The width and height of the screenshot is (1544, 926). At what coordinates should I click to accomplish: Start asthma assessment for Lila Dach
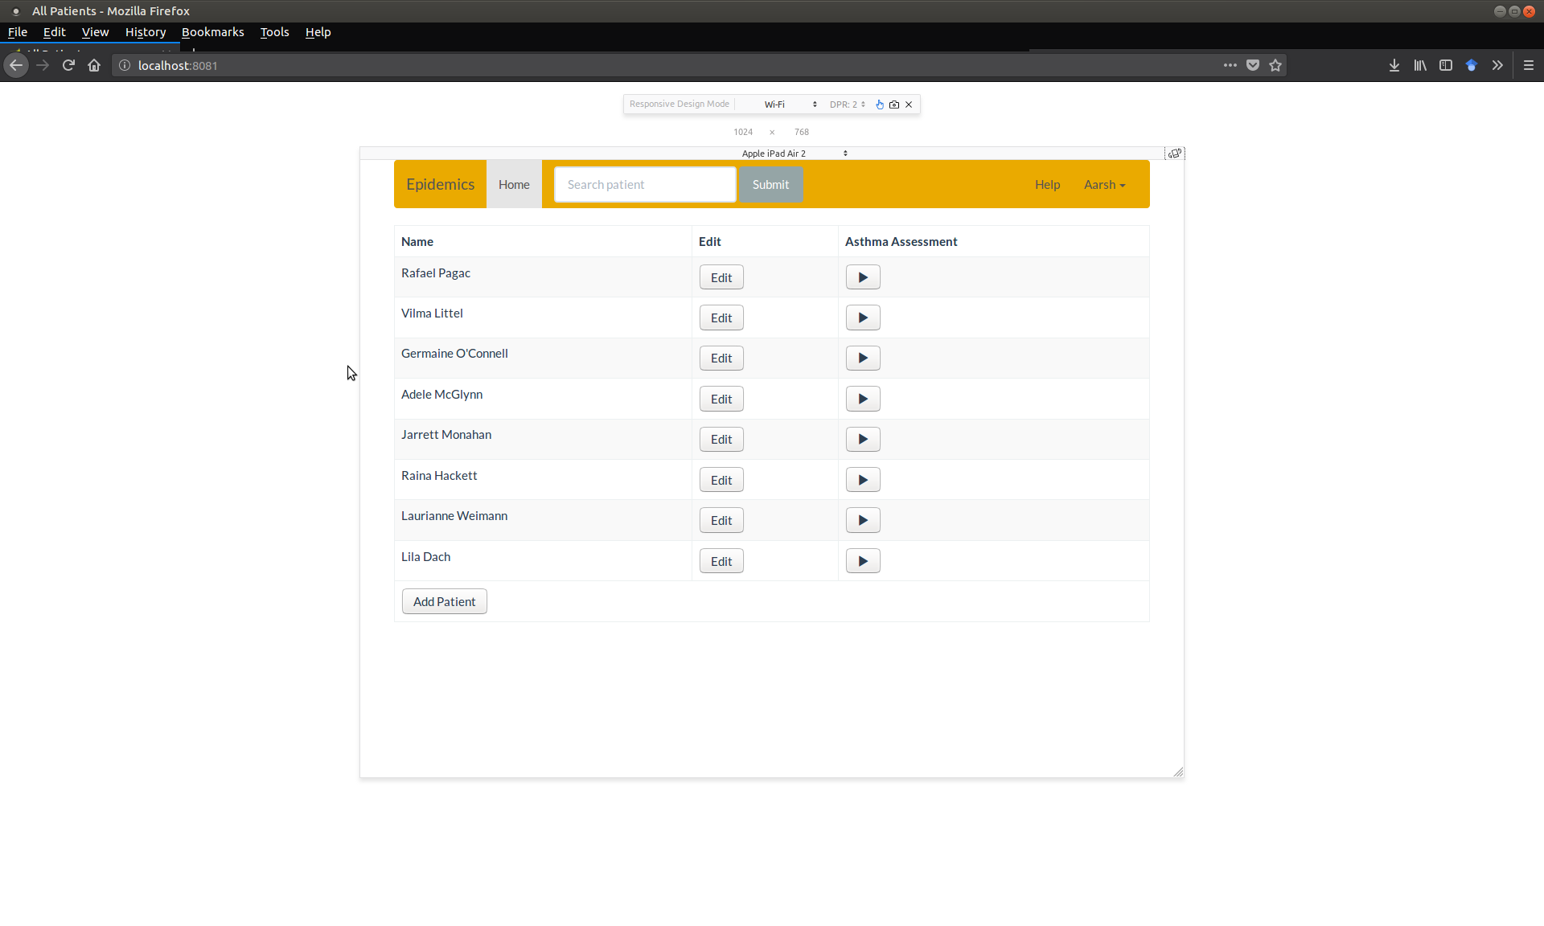tap(863, 561)
